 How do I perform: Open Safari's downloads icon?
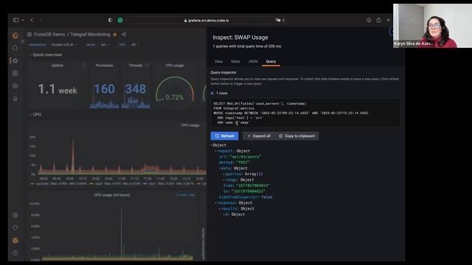pyautogui.click(x=369, y=20)
